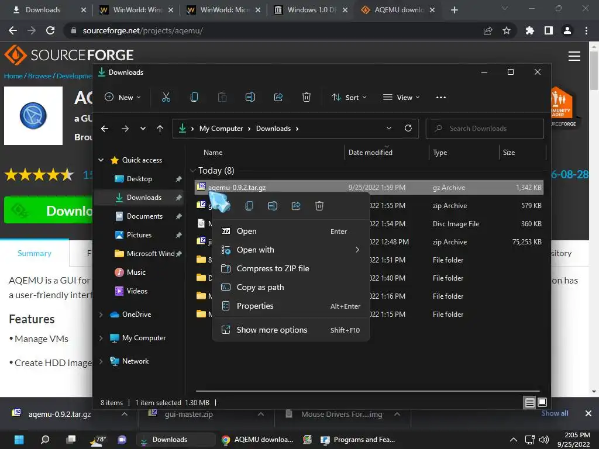Image resolution: width=599 pixels, height=449 pixels.
Task: Switch to details view layout icon
Action: click(529, 402)
